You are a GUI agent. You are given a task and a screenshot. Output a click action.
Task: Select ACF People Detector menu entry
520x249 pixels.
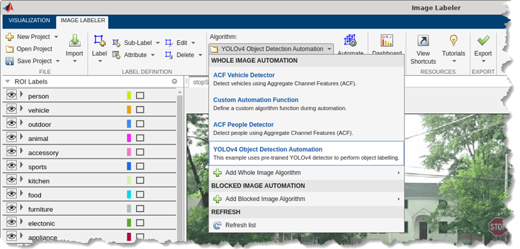[306, 128]
